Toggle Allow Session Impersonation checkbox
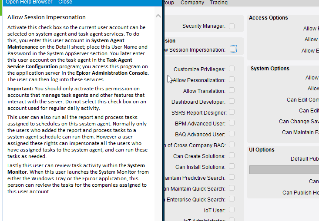 tap(233, 49)
